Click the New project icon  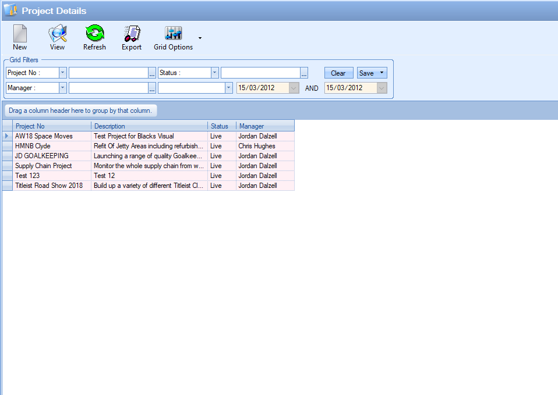20,38
